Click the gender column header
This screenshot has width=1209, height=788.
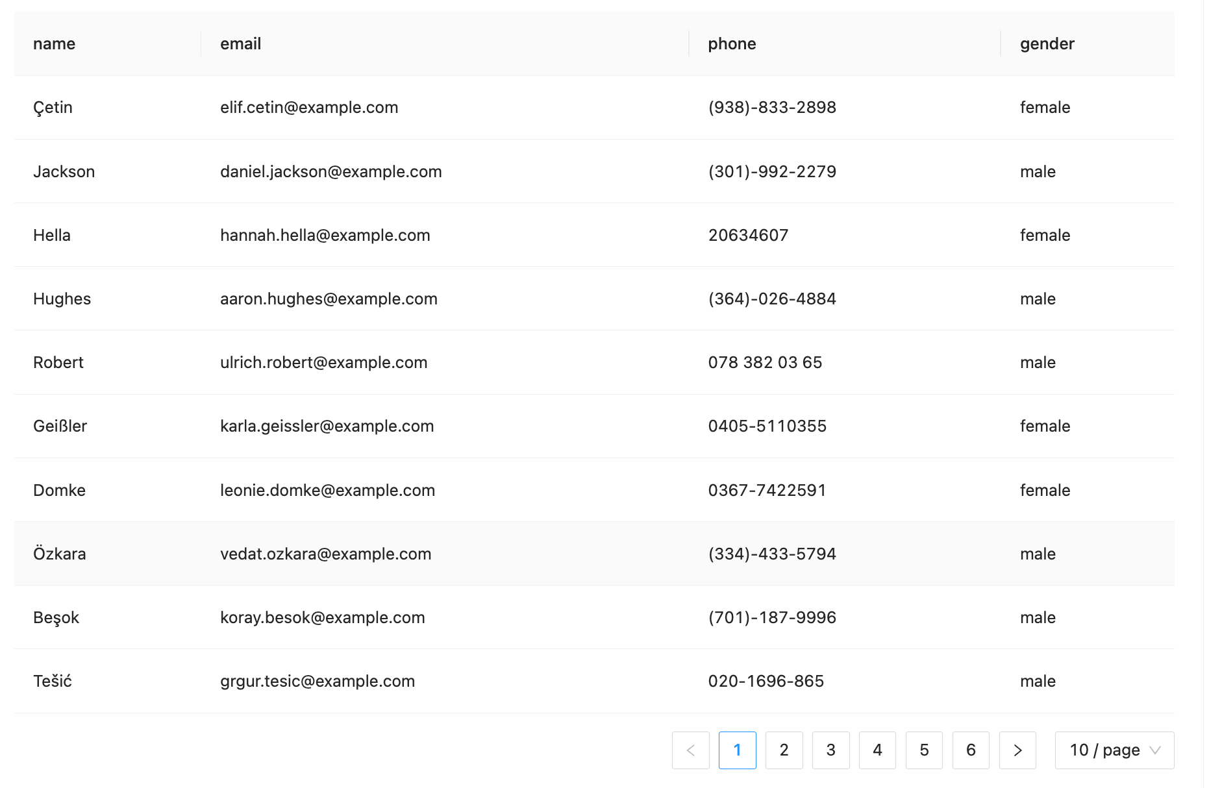pos(1047,43)
